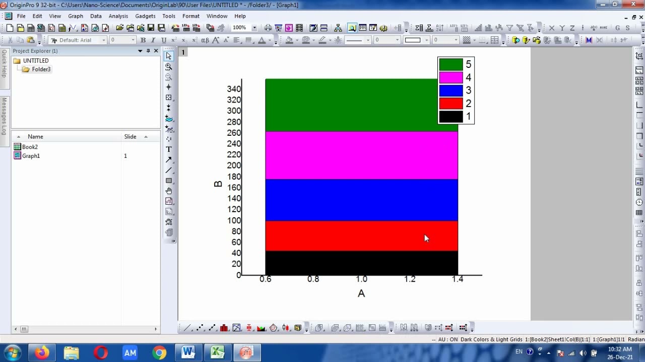Click the Scatter plot icon in bottom toolbar

(200, 328)
